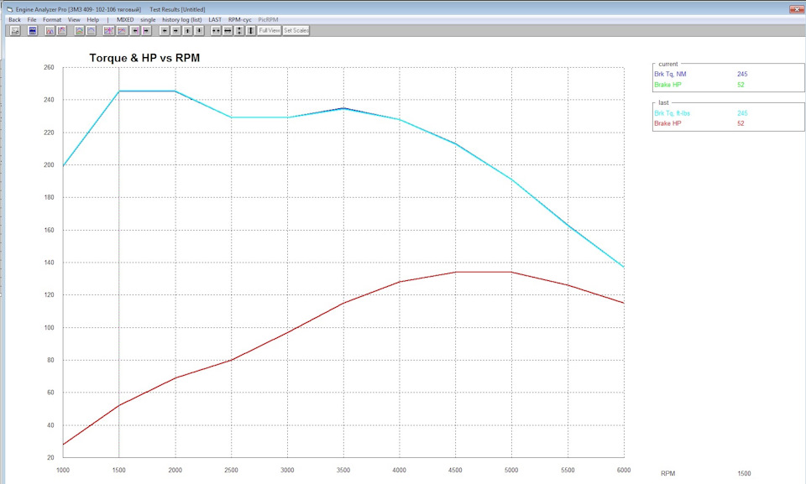Viewport: 806px width, 484px height.
Task: Click the multi-colored curves graph icon
Action: click(79, 31)
